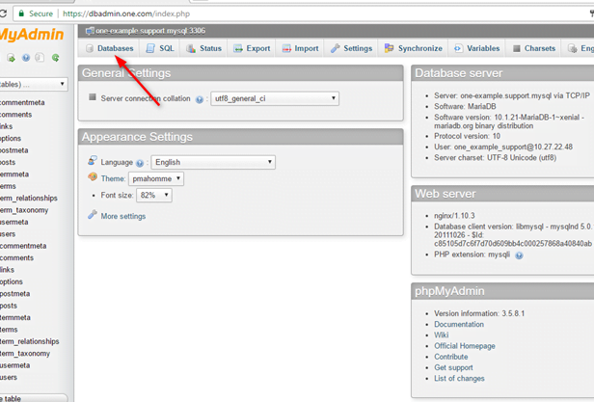The width and height of the screenshot is (594, 402).
Task: Switch to the Databases tab
Action: tap(110, 48)
